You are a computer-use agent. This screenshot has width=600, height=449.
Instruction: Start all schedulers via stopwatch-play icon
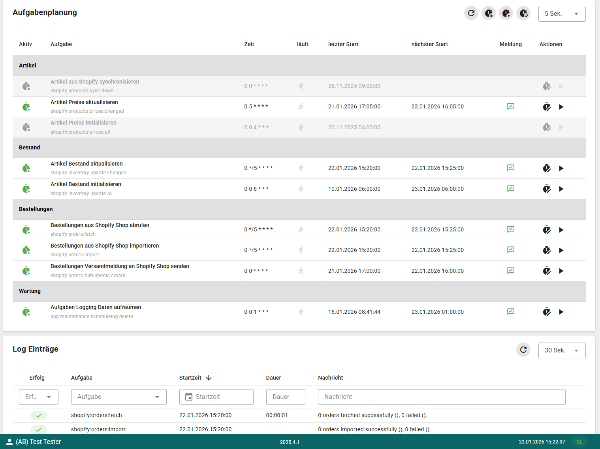(506, 13)
